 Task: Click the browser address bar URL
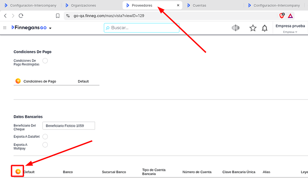click(x=109, y=16)
